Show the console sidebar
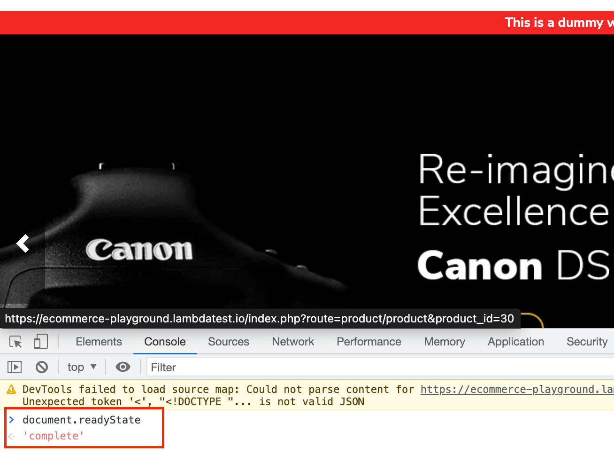This screenshot has width=614, height=470. (x=15, y=367)
